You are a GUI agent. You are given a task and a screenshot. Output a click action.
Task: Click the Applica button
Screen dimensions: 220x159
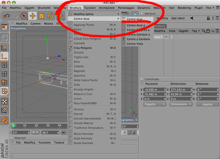point(207,105)
